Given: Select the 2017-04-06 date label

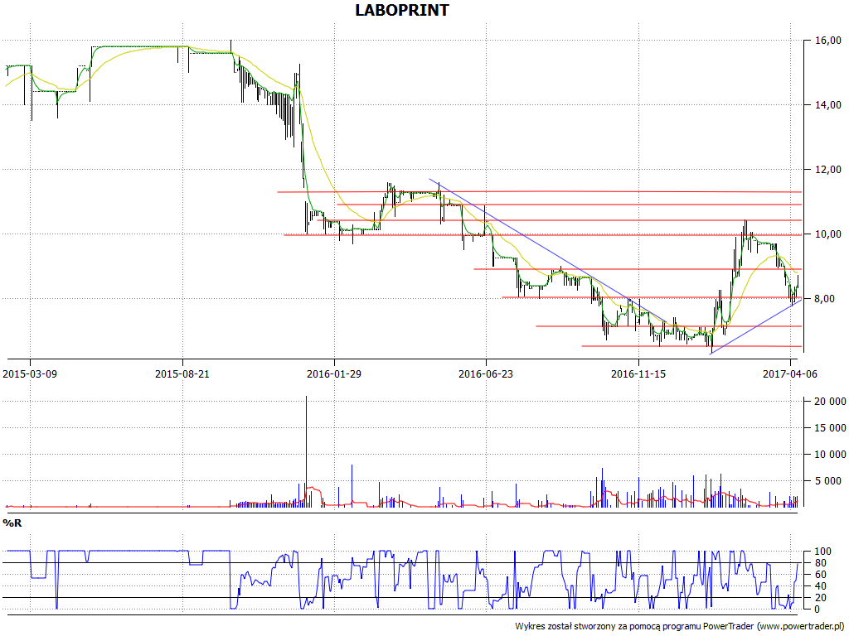Looking at the screenshot, I should click(x=790, y=373).
